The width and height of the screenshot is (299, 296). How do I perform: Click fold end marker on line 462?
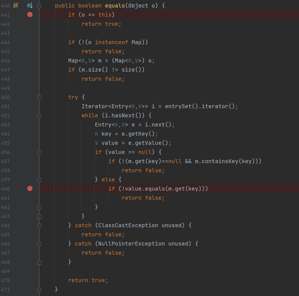click(39, 207)
